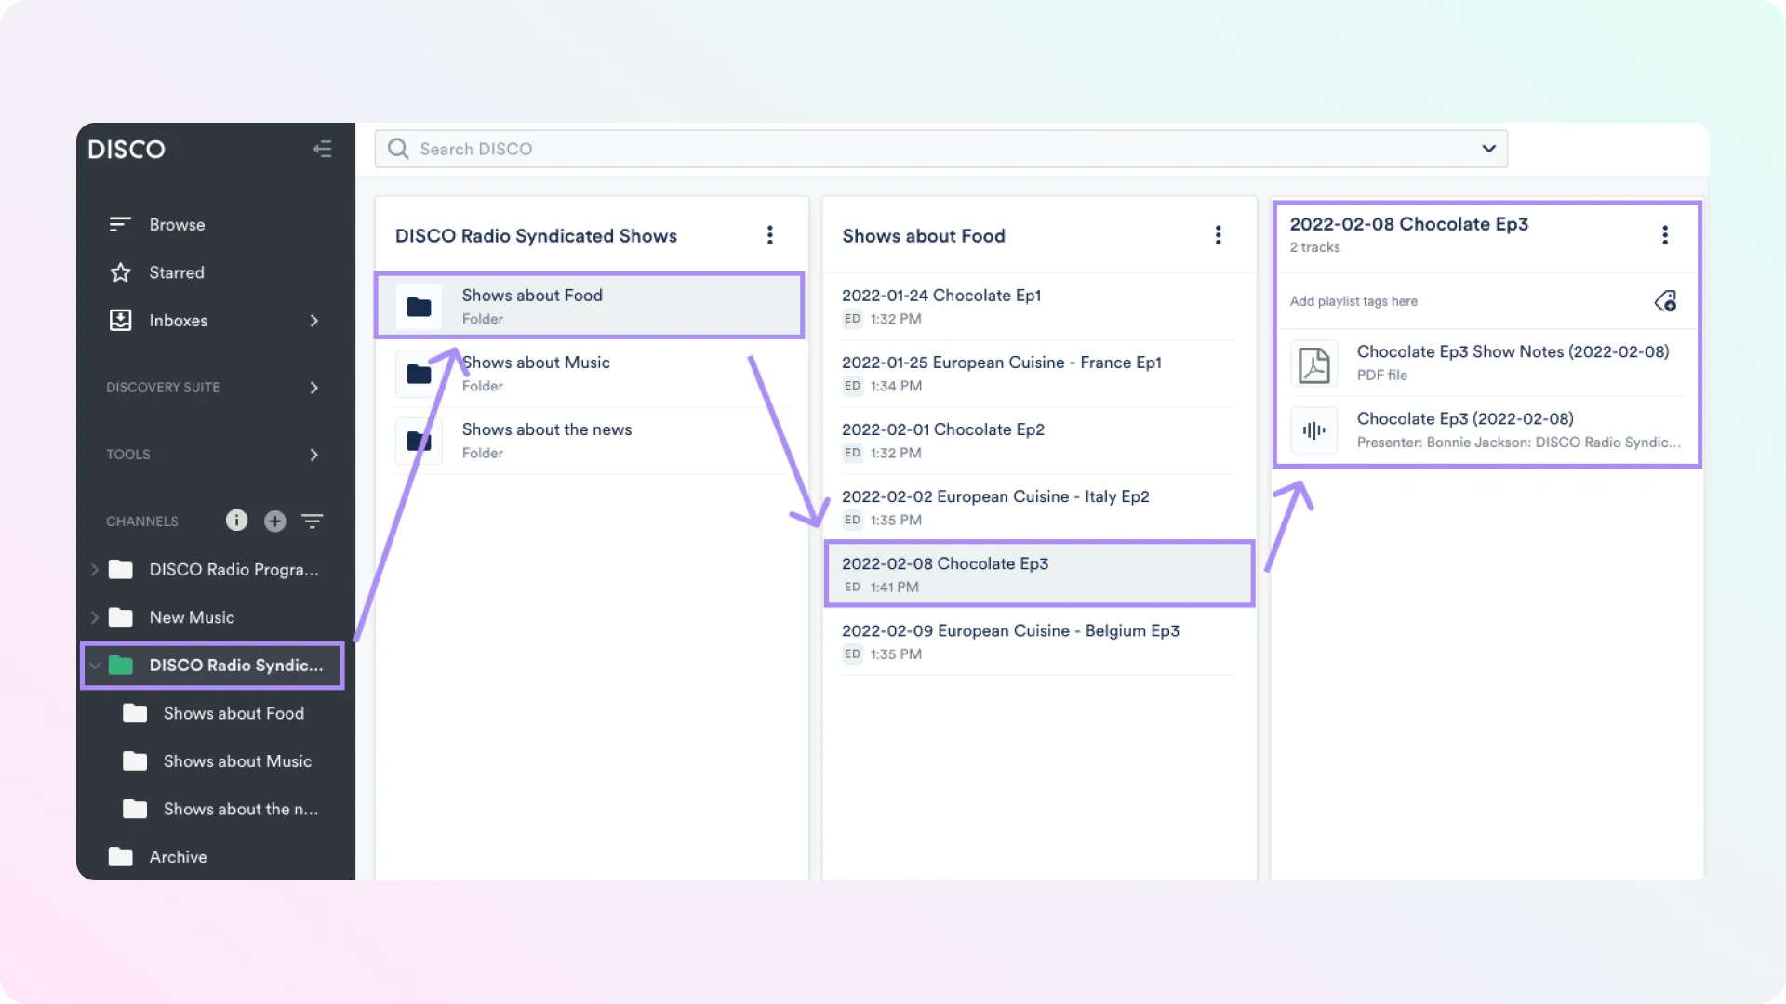Open the channel filter icon
Image resolution: width=1786 pixels, height=1004 pixels.
(313, 521)
